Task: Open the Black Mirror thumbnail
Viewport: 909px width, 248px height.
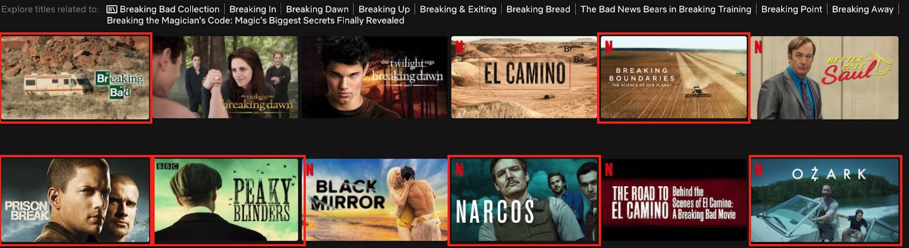Action: (376, 200)
